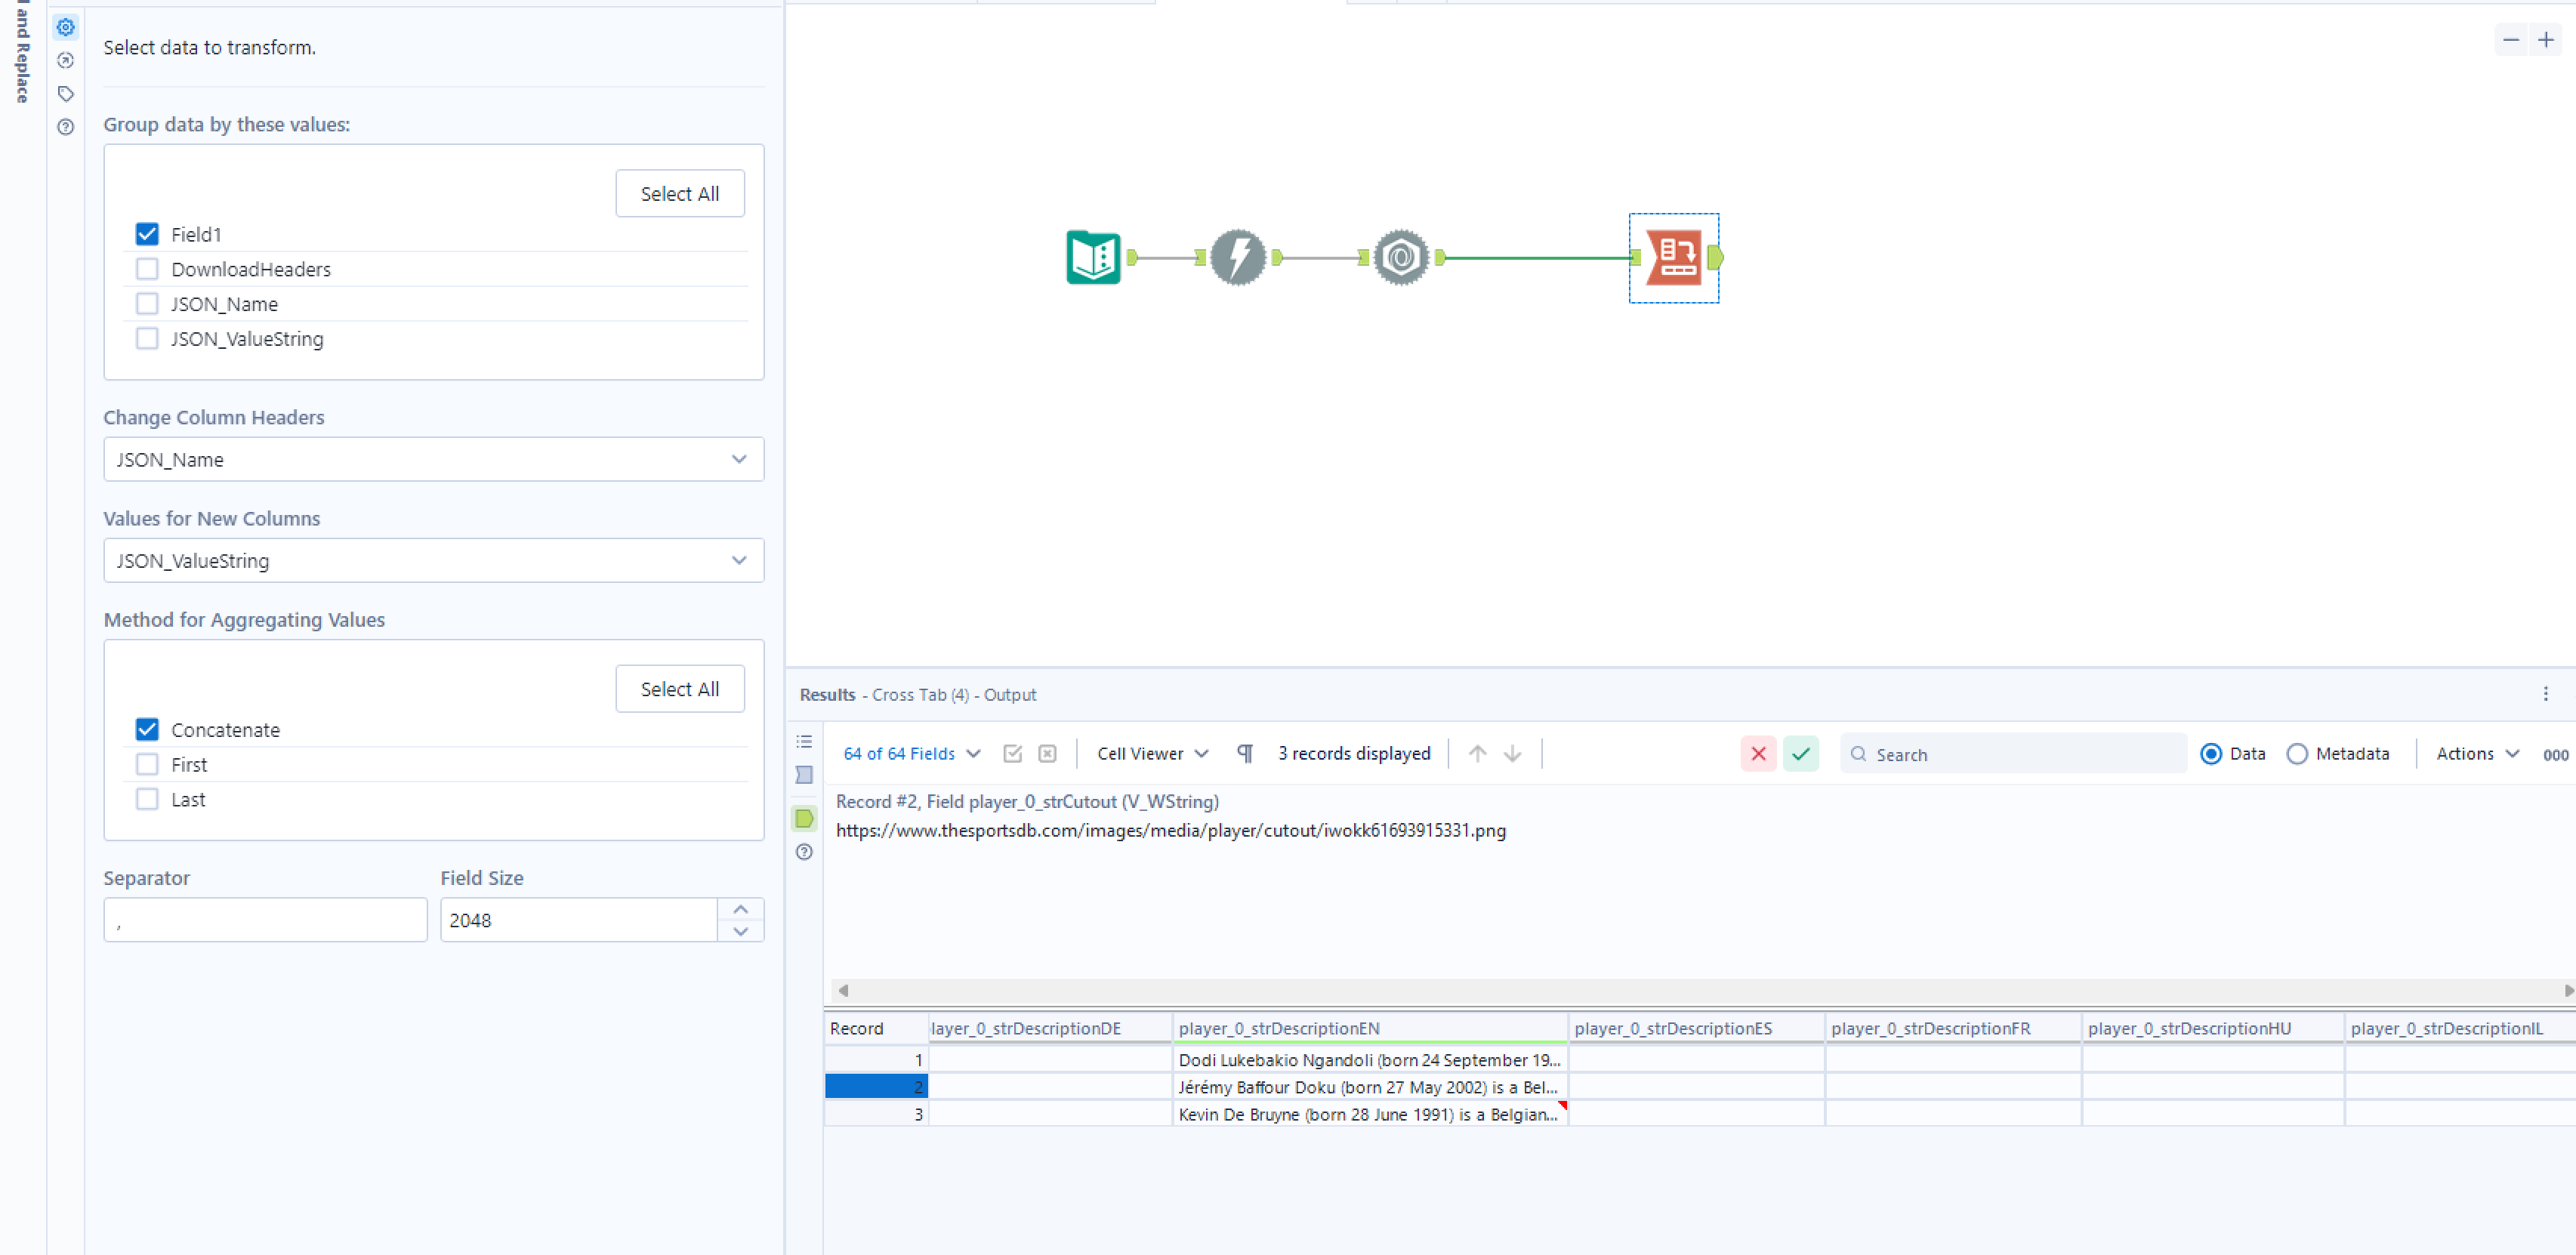This screenshot has height=1255, width=2576.
Task: Select record row 1 number cell
Action: [x=877, y=1060]
